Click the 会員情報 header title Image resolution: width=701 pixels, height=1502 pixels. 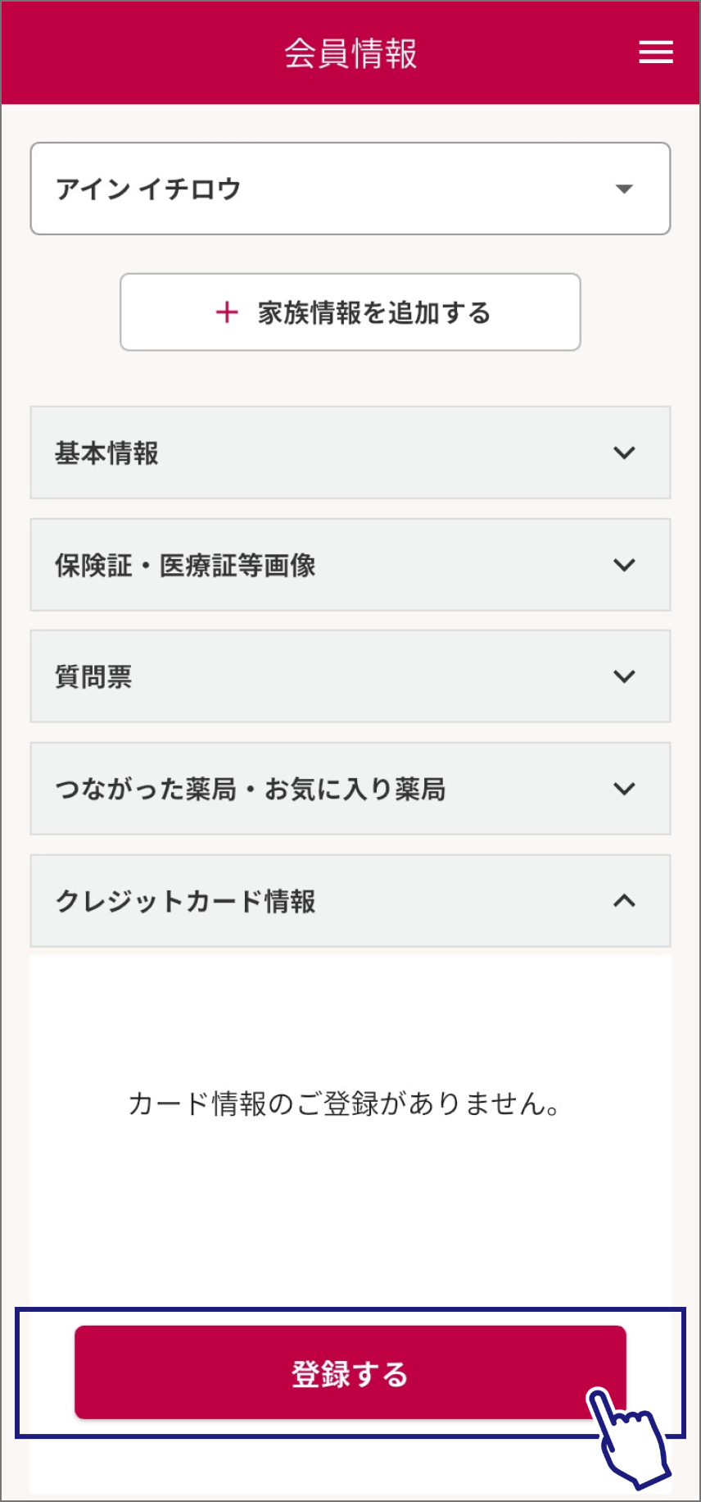pyautogui.click(x=350, y=53)
